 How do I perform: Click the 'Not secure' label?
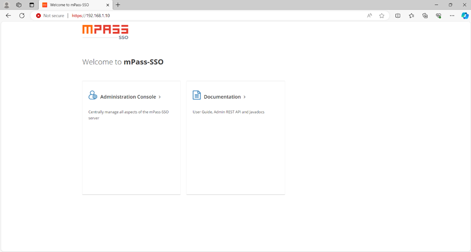pyautogui.click(x=54, y=15)
